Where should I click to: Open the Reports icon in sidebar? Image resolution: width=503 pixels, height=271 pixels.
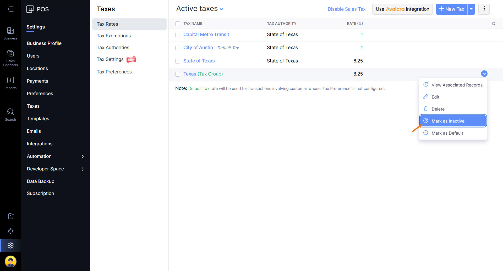pos(10,83)
